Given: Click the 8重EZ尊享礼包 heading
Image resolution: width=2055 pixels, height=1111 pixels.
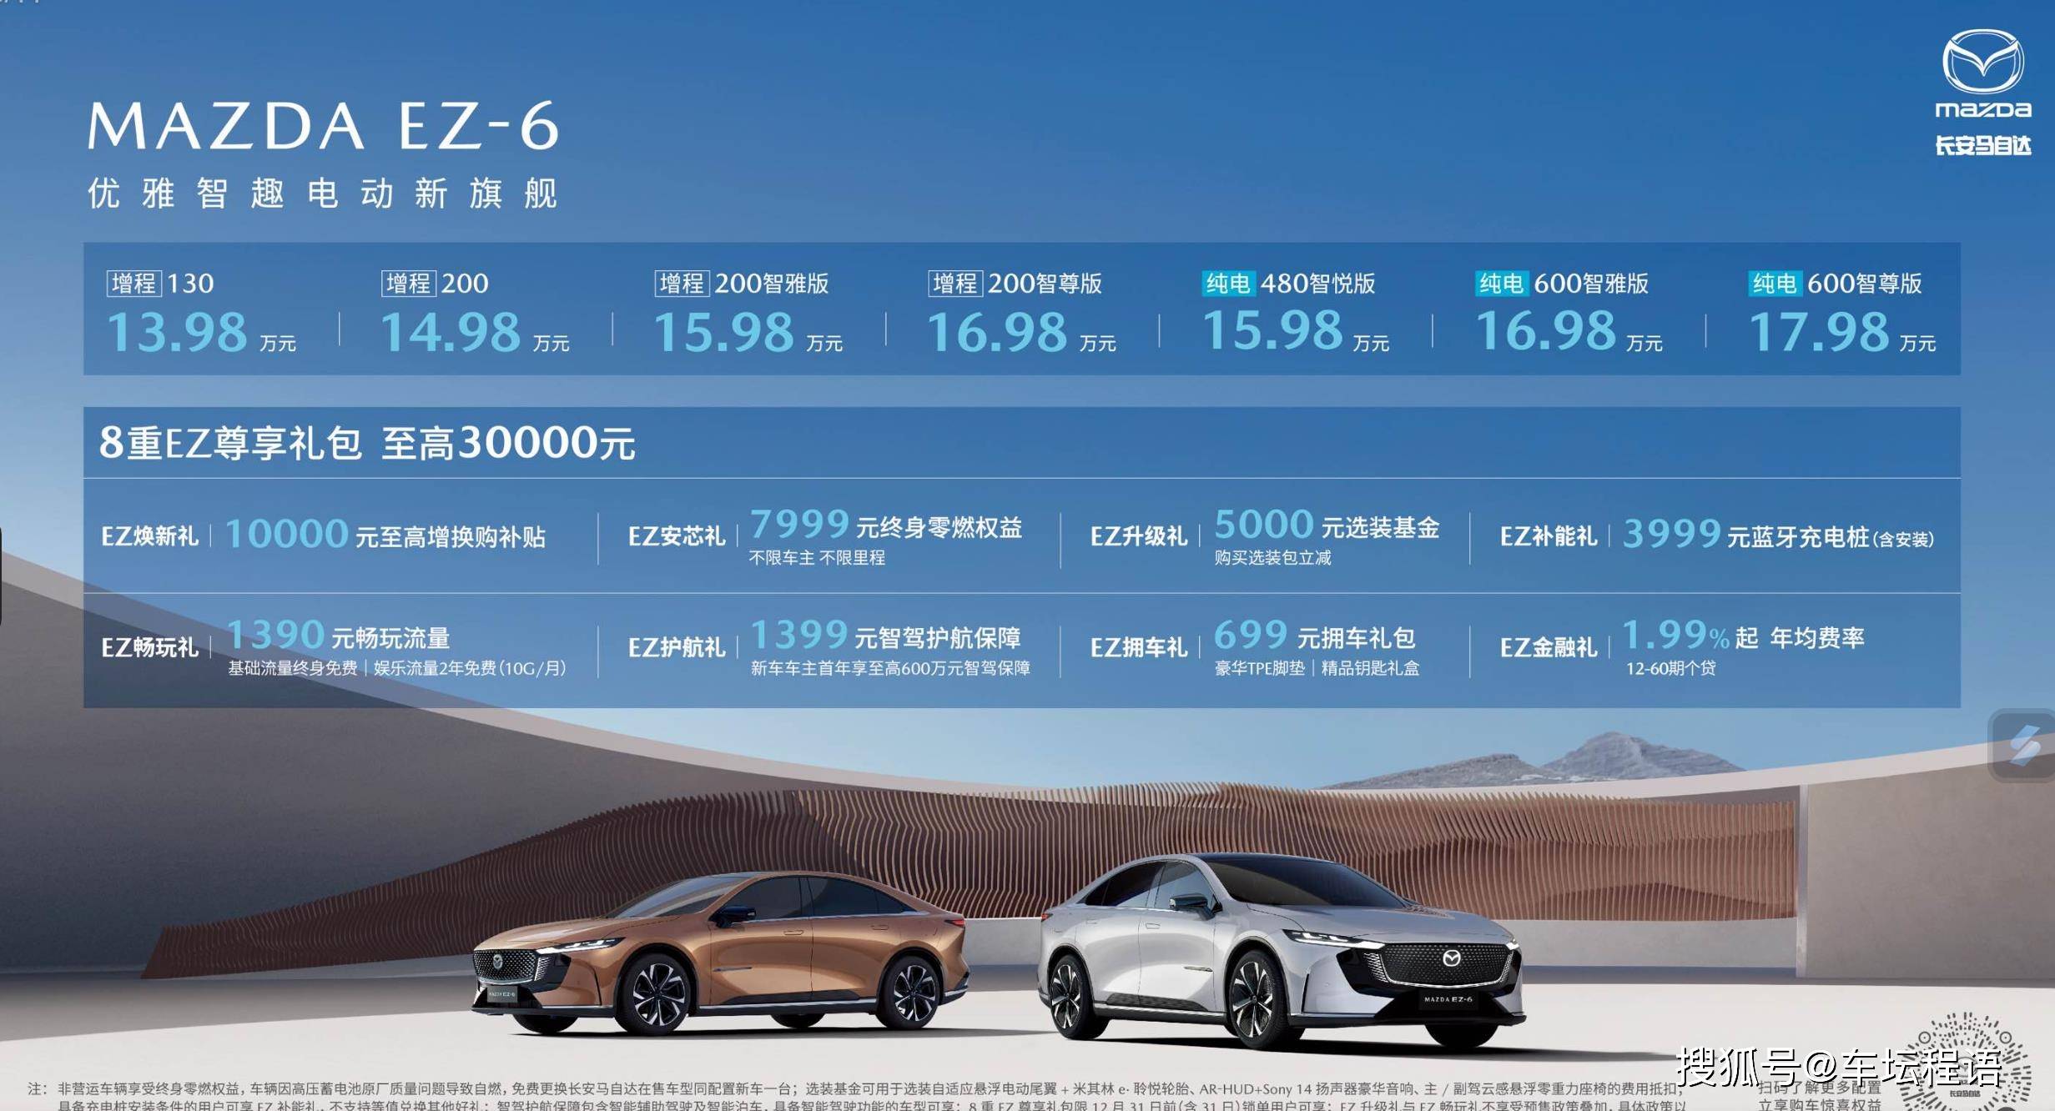Looking at the screenshot, I should (229, 443).
